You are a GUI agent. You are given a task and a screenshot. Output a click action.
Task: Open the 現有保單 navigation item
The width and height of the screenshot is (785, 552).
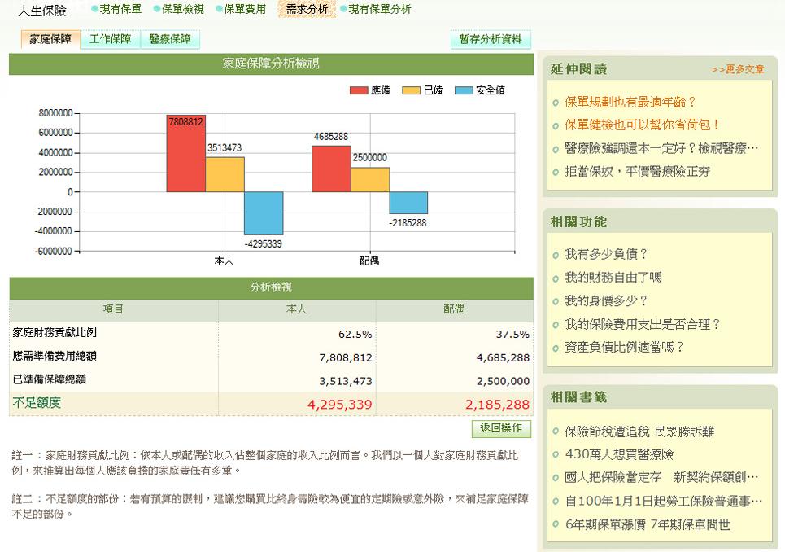pos(120,9)
